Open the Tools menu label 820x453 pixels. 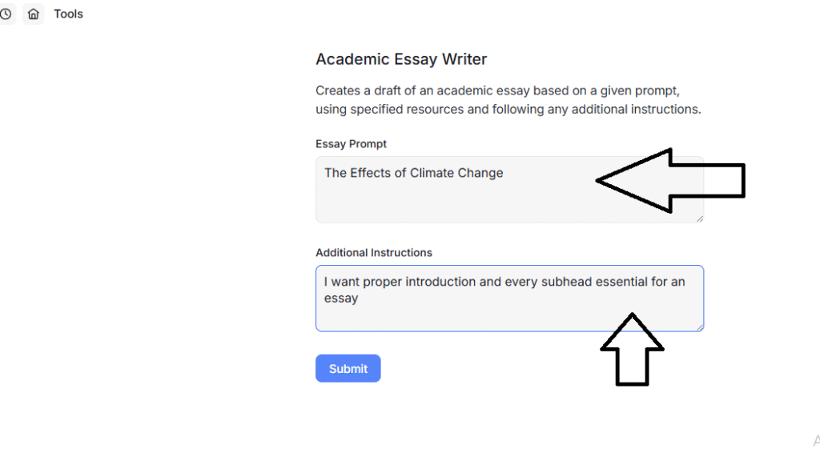click(x=68, y=14)
